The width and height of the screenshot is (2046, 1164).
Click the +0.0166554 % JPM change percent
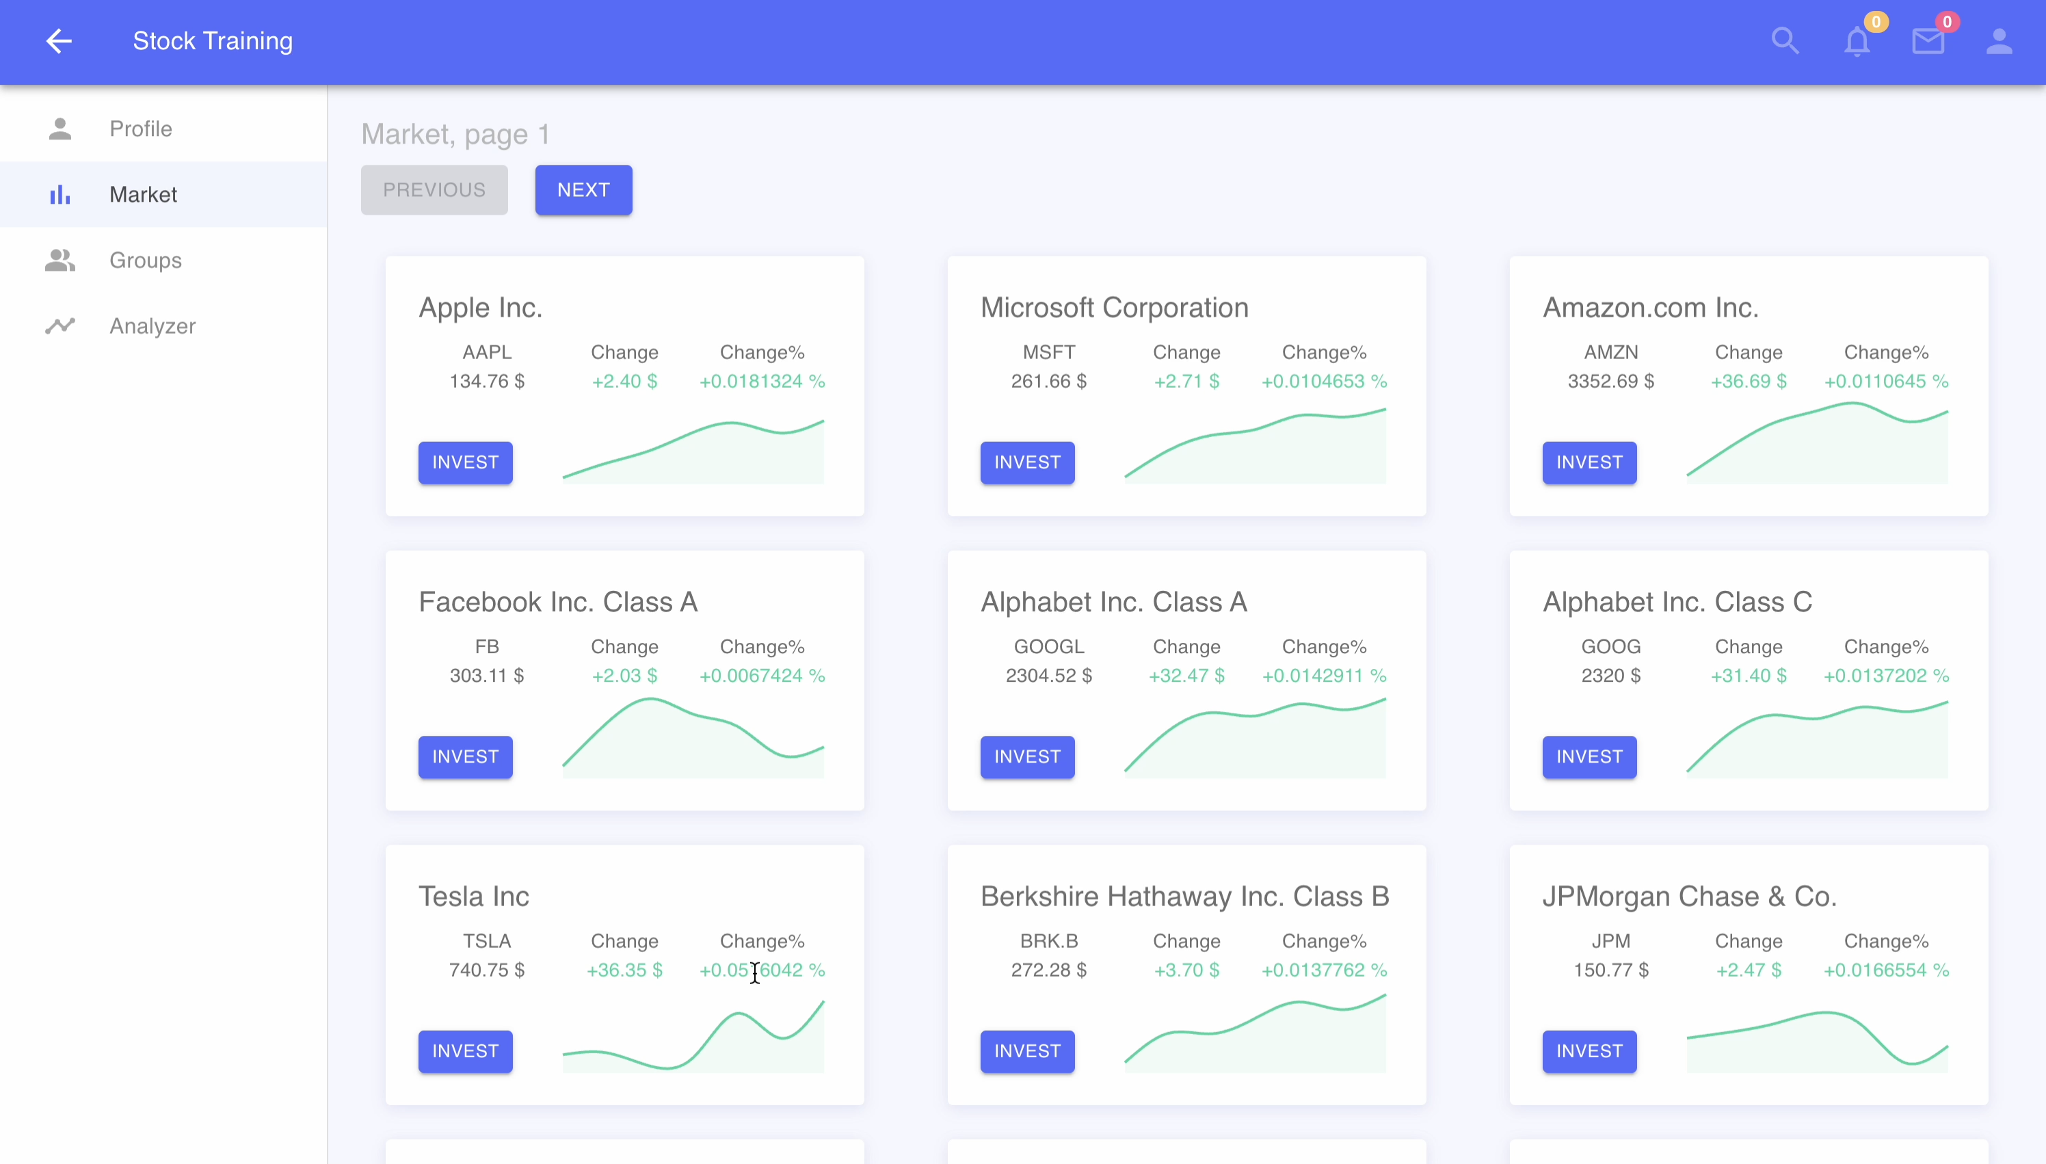pos(1885,970)
